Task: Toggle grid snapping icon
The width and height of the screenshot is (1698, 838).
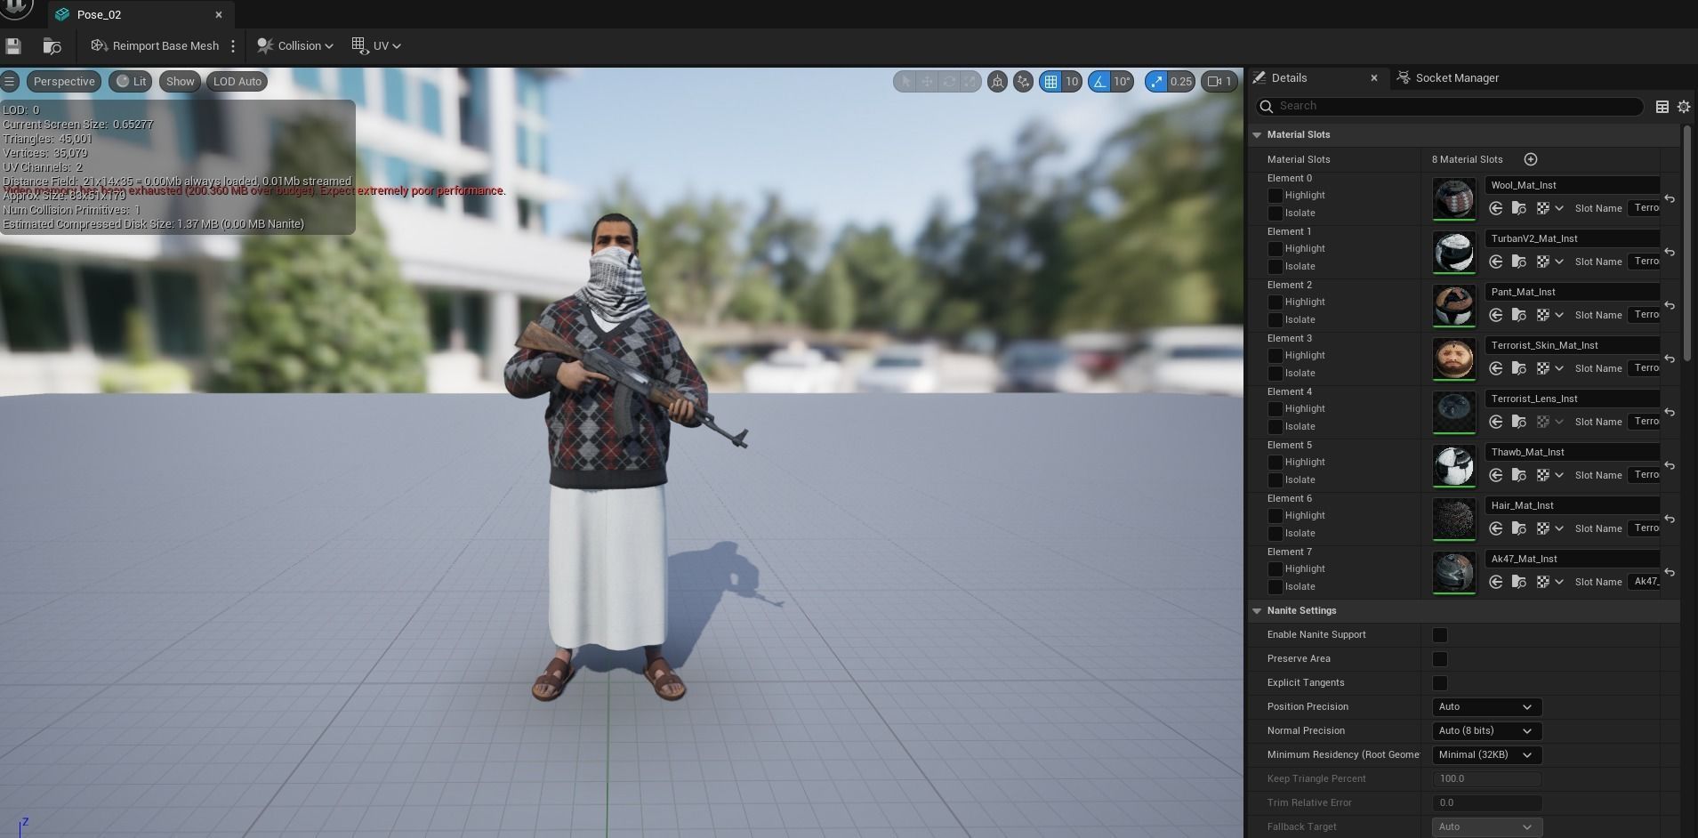Action: point(1050,81)
